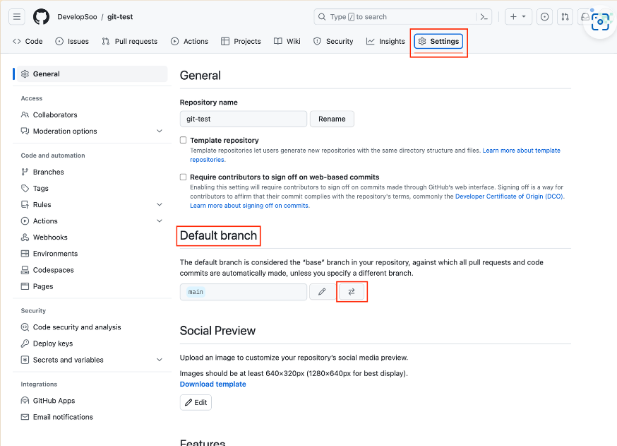Open the pull requests icon in header
This screenshot has height=446, width=617.
click(x=565, y=16)
